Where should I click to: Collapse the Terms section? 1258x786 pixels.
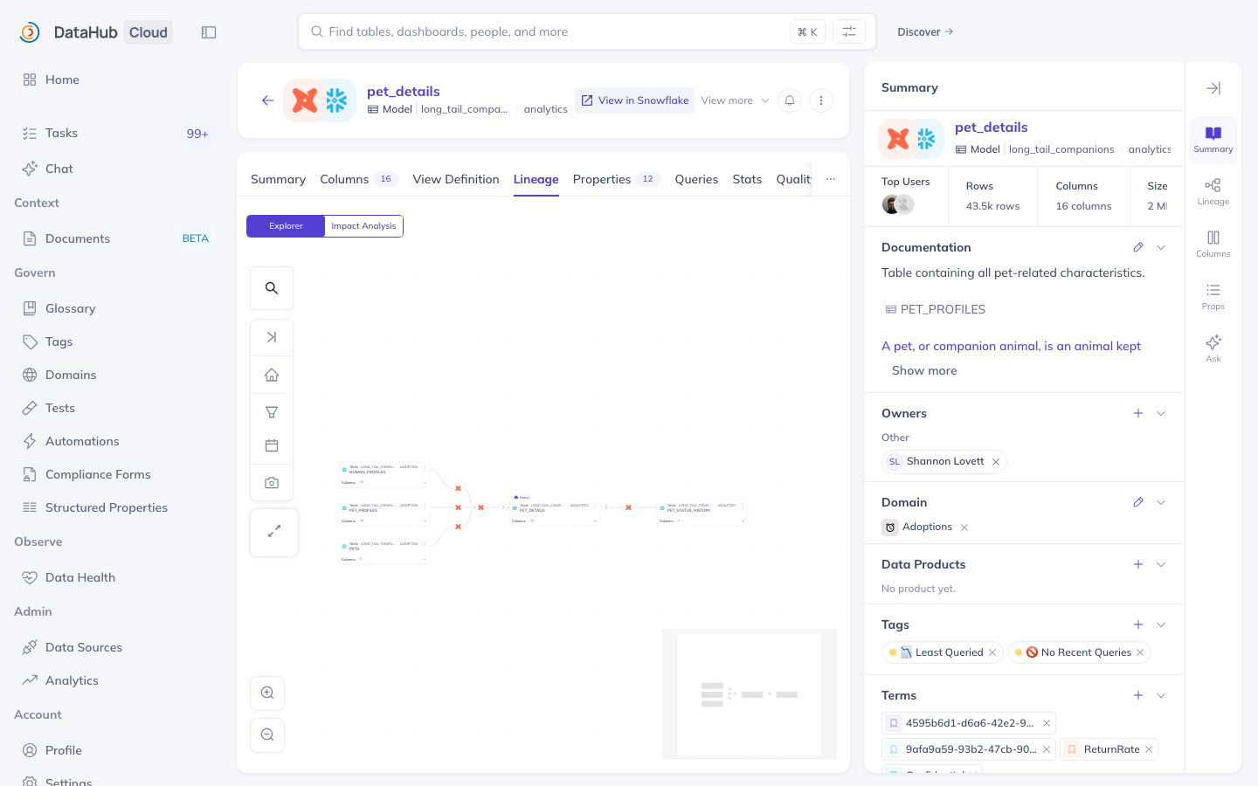pyautogui.click(x=1161, y=695)
